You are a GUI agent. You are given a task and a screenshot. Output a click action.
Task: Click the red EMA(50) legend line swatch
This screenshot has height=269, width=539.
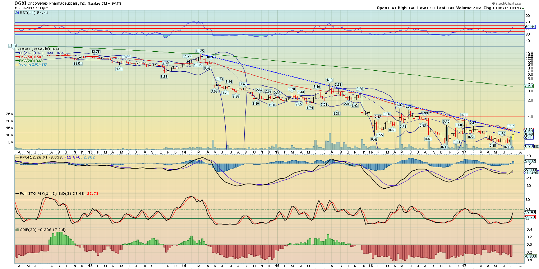17,57
